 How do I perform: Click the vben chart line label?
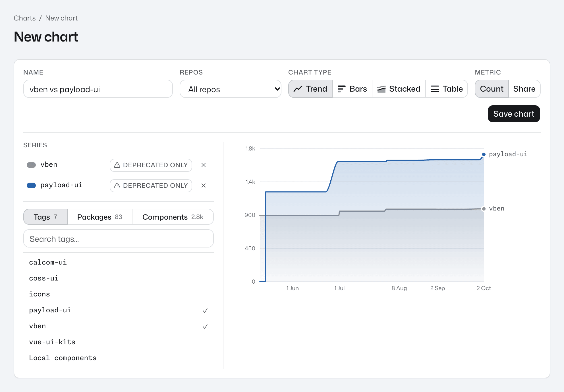click(497, 209)
